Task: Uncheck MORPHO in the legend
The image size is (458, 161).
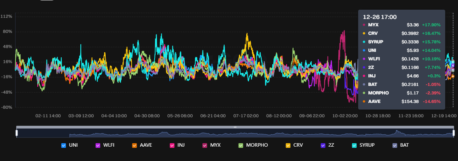Action: tap(241, 145)
